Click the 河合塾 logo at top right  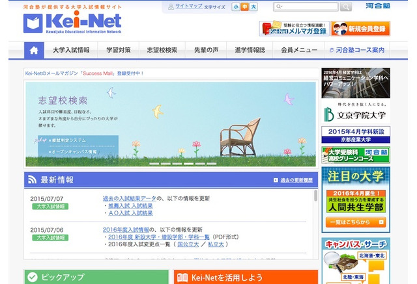click(x=378, y=6)
